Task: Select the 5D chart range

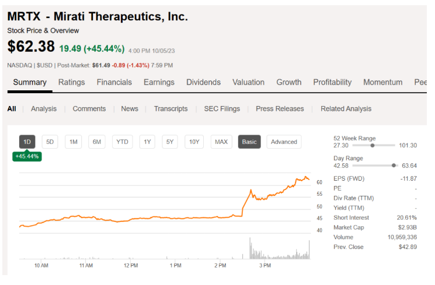Action: pos(50,142)
